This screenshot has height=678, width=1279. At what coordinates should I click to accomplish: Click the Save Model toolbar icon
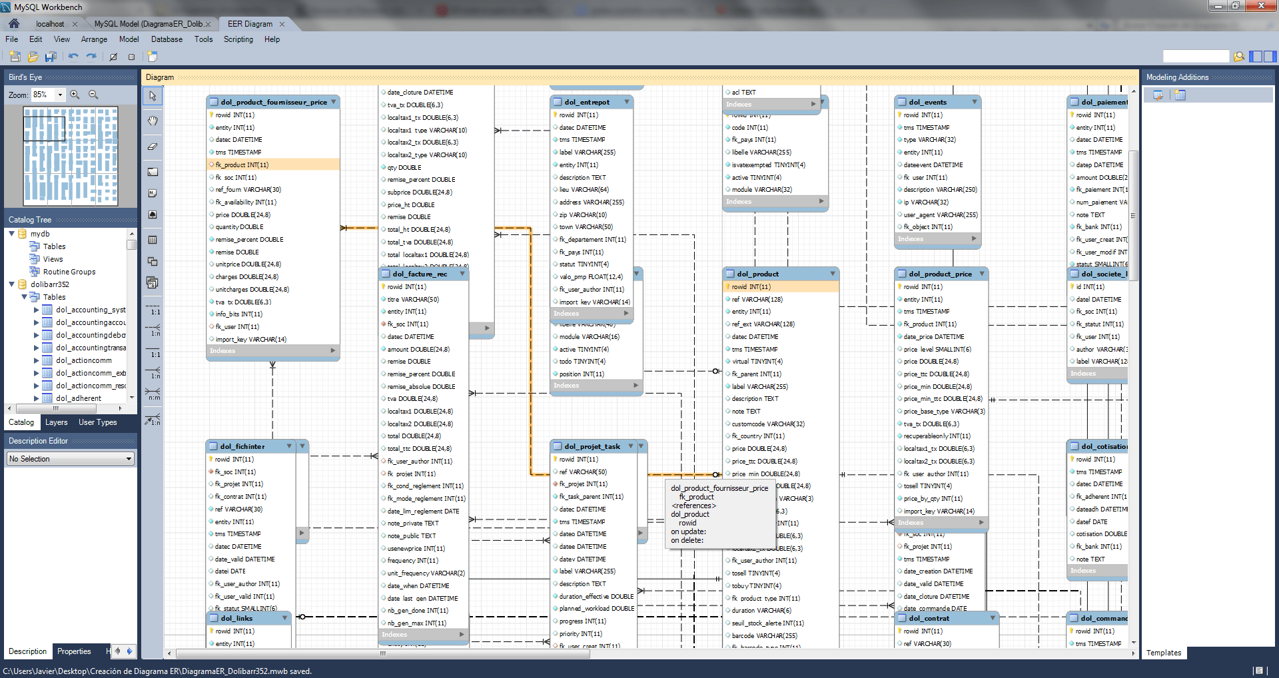pos(51,57)
